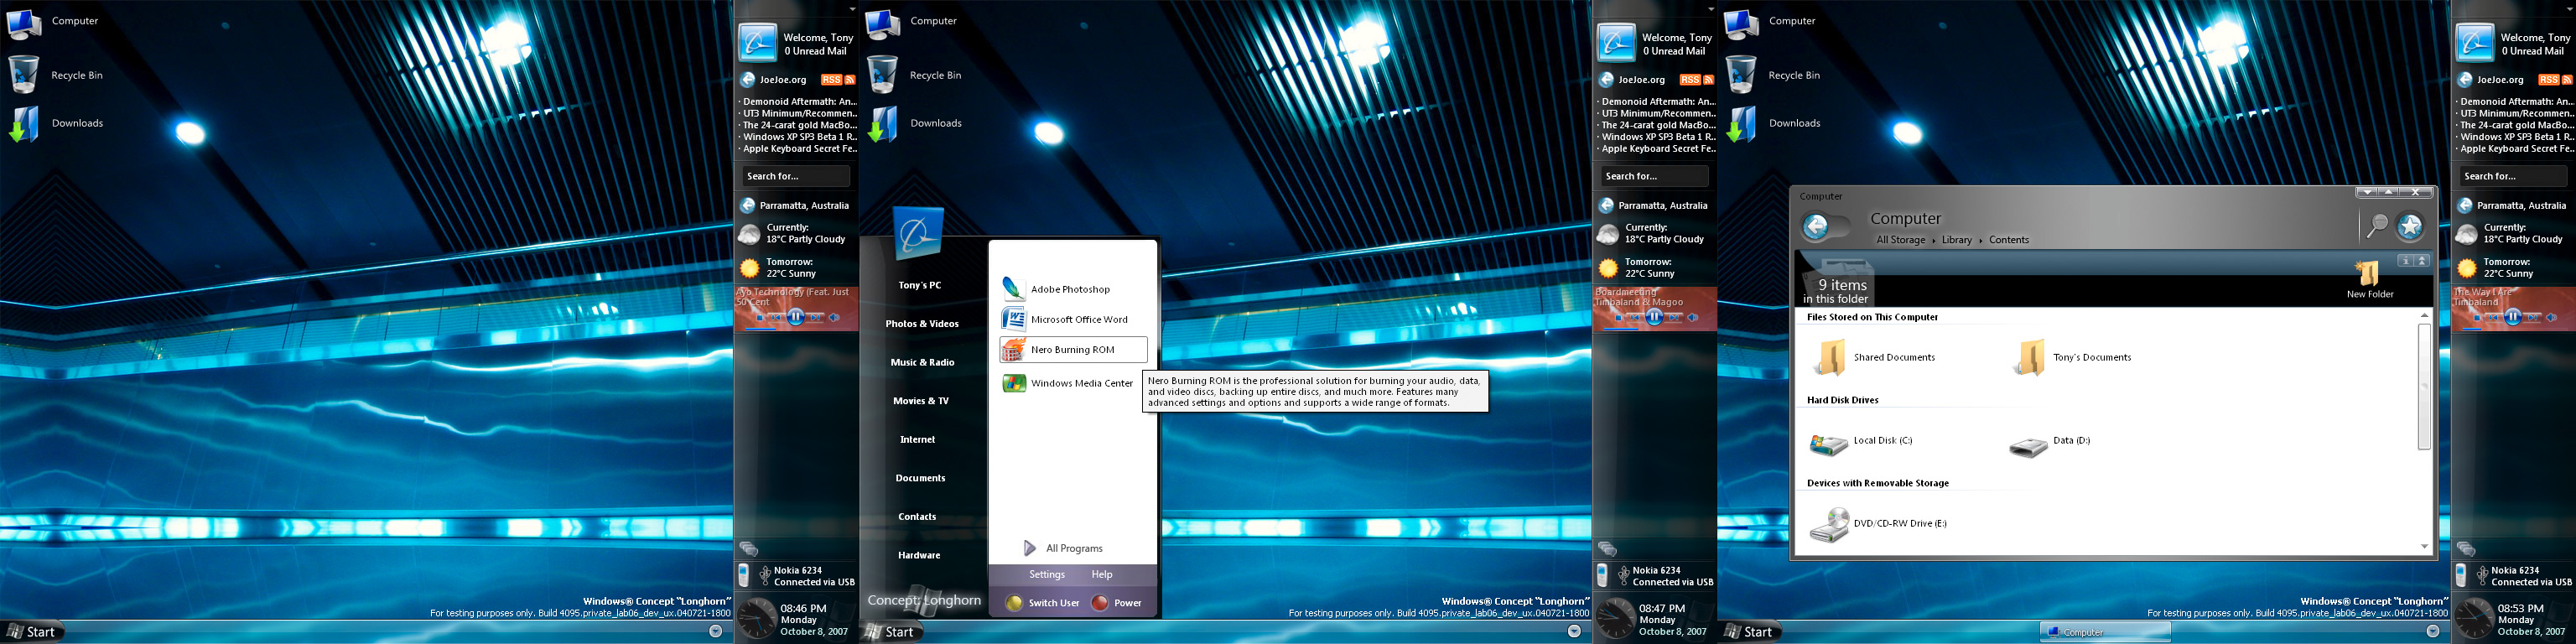The image size is (2576, 644).
Task: Pause The Way I Are track
Action: pos(2513,317)
